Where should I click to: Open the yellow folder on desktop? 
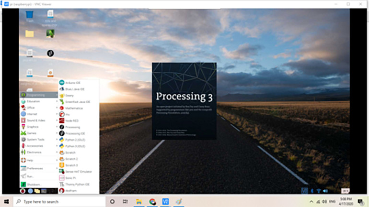pos(30,34)
